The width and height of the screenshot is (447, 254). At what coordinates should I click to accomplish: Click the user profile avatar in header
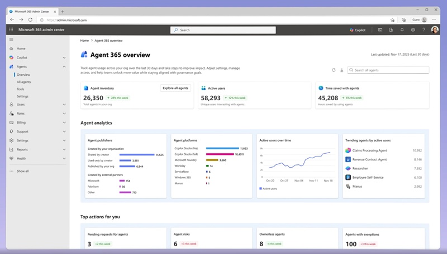(435, 30)
